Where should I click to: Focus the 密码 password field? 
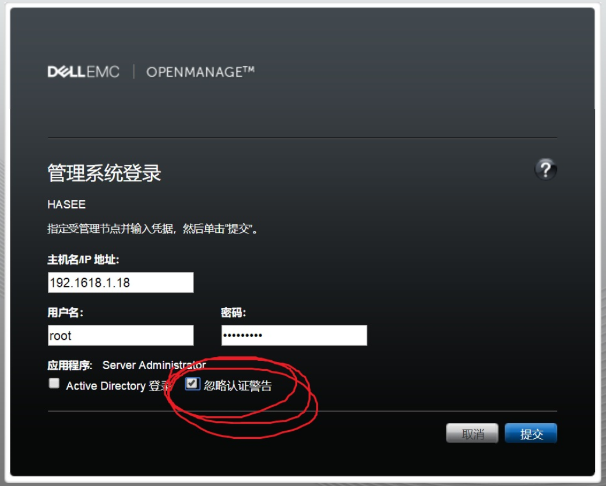(x=294, y=335)
